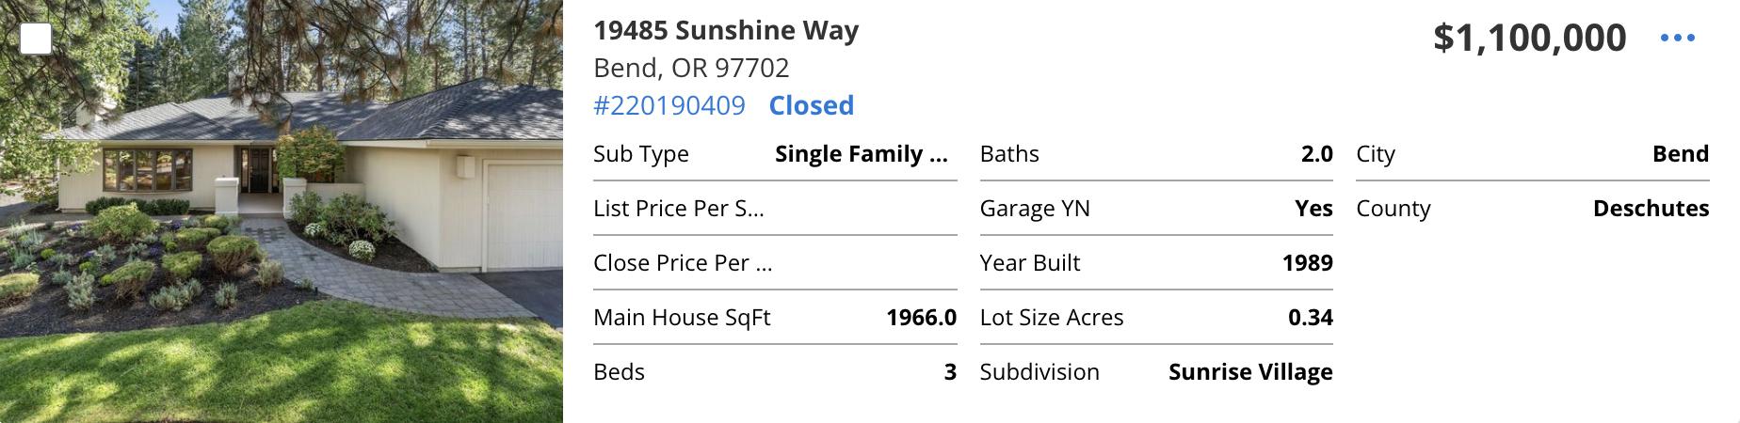Select the listing checkbox on the photo
Image resolution: width=1740 pixels, height=423 pixels.
tap(37, 39)
